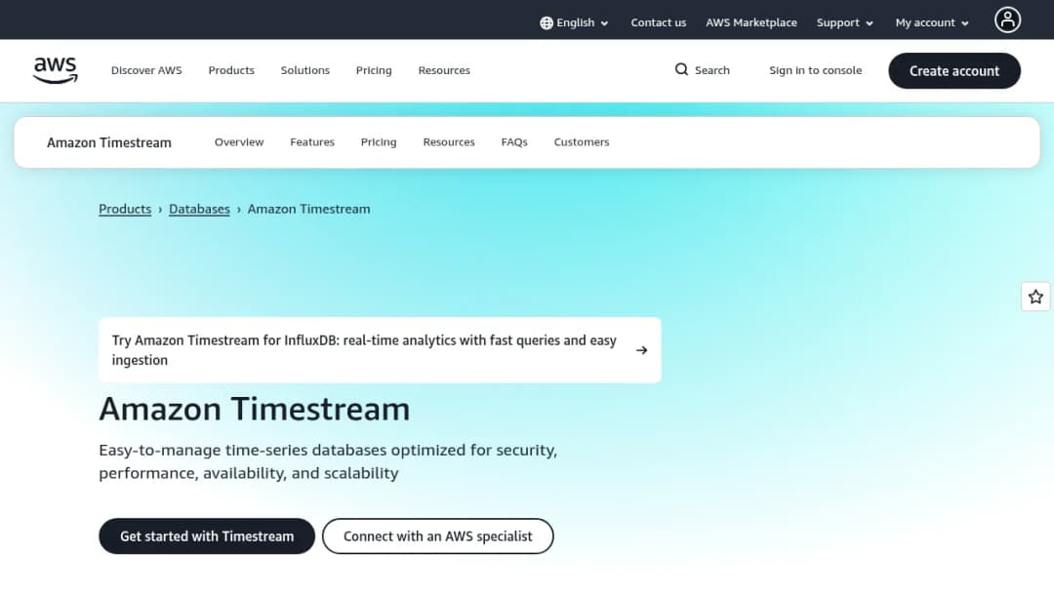The width and height of the screenshot is (1054, 593).
Task: Open the user profile avatar icon
Action: coord(1007,20)
